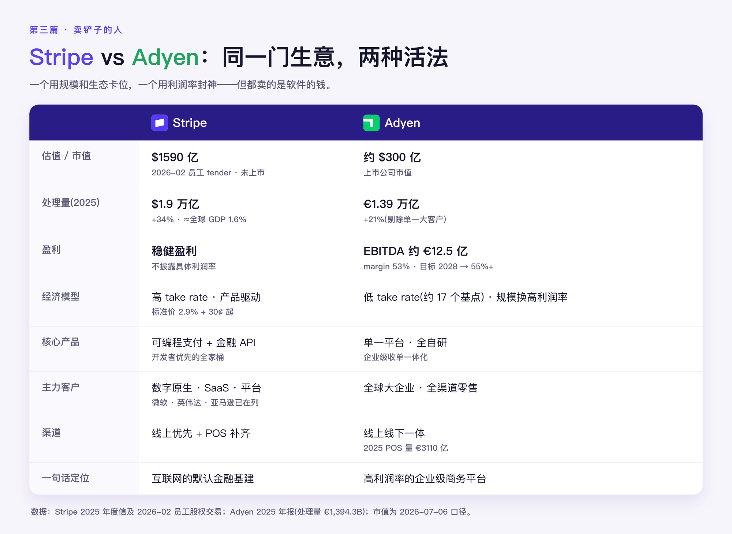The height and width of the screenshot is (534, 732).
Task: Select the row label '核心产品'
Action: (x=61, y=342)
